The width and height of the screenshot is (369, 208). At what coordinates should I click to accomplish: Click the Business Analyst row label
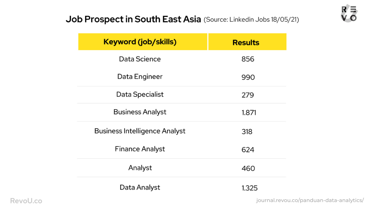140,112
